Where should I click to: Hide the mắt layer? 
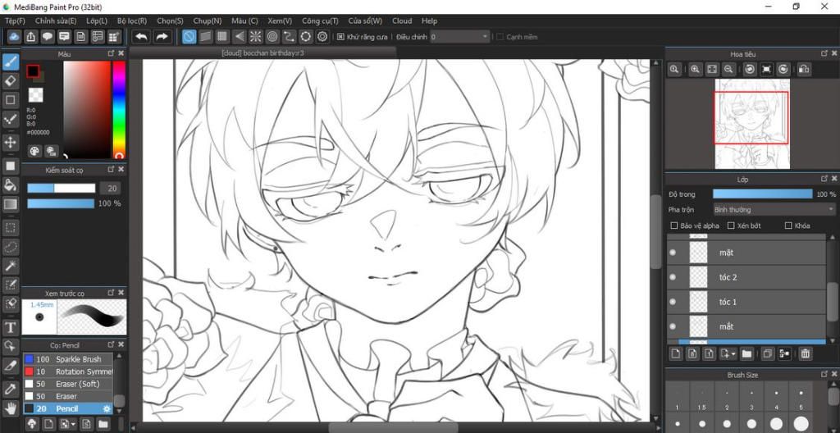click(x=673, y=326)
